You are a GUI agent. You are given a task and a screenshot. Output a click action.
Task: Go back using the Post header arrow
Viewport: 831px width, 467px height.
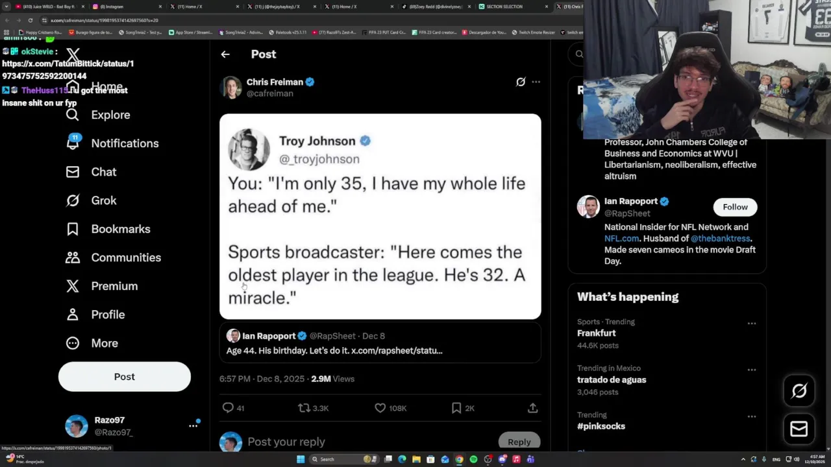[225, 54]
